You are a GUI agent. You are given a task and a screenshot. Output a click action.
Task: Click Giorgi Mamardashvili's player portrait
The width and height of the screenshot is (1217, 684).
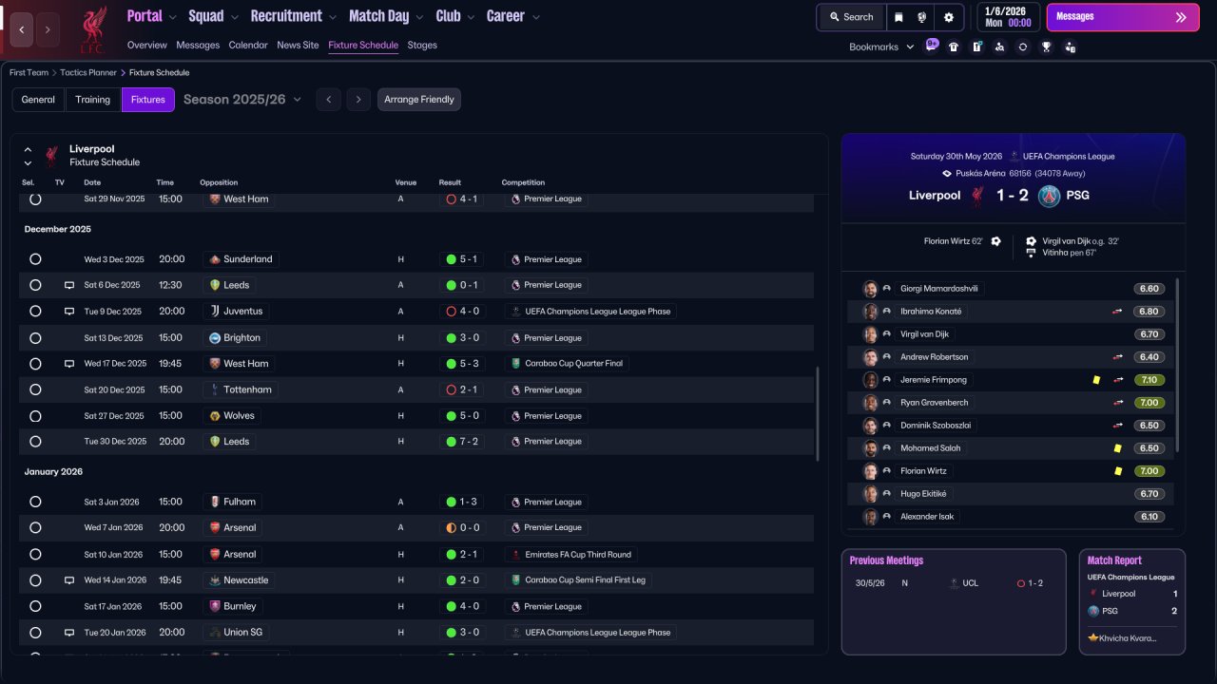(870, 289)
